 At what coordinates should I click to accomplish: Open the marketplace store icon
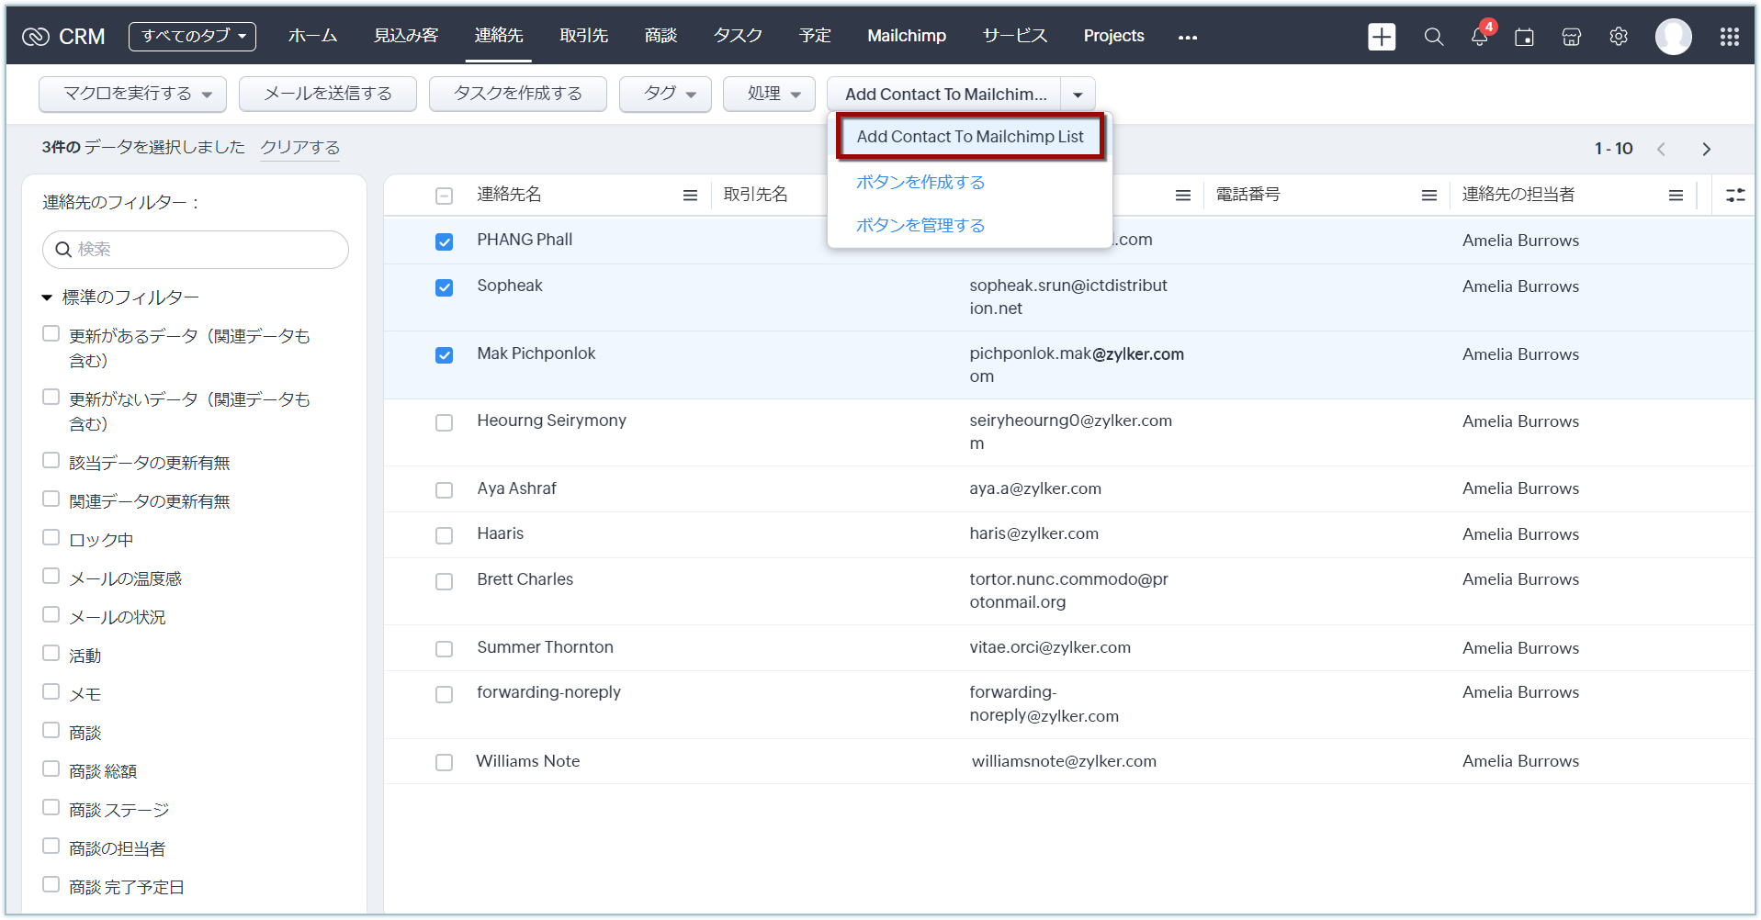(x=1571, y=37)
